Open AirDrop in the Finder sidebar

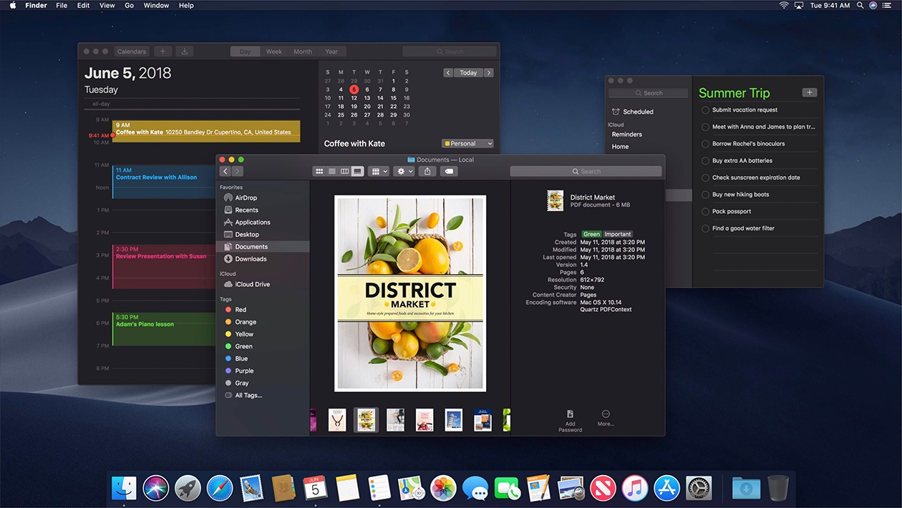pyautogui.click(x=246, y=198)
